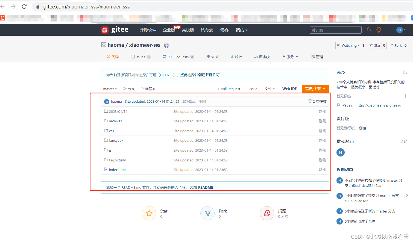Viewport: 413px width, 242px height.
Task: Open the archives folder
Action: [115, 121]
